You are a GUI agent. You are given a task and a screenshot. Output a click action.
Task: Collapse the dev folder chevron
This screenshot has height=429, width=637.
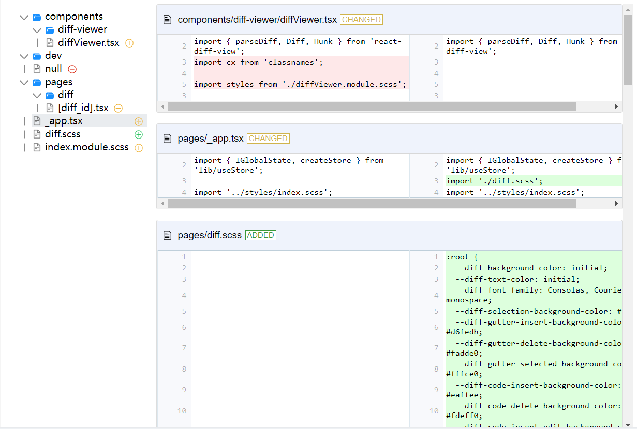[x=24, y=56]
